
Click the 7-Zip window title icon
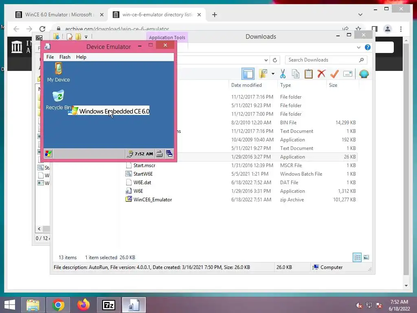pyautogui.click(x=39, y=38)
